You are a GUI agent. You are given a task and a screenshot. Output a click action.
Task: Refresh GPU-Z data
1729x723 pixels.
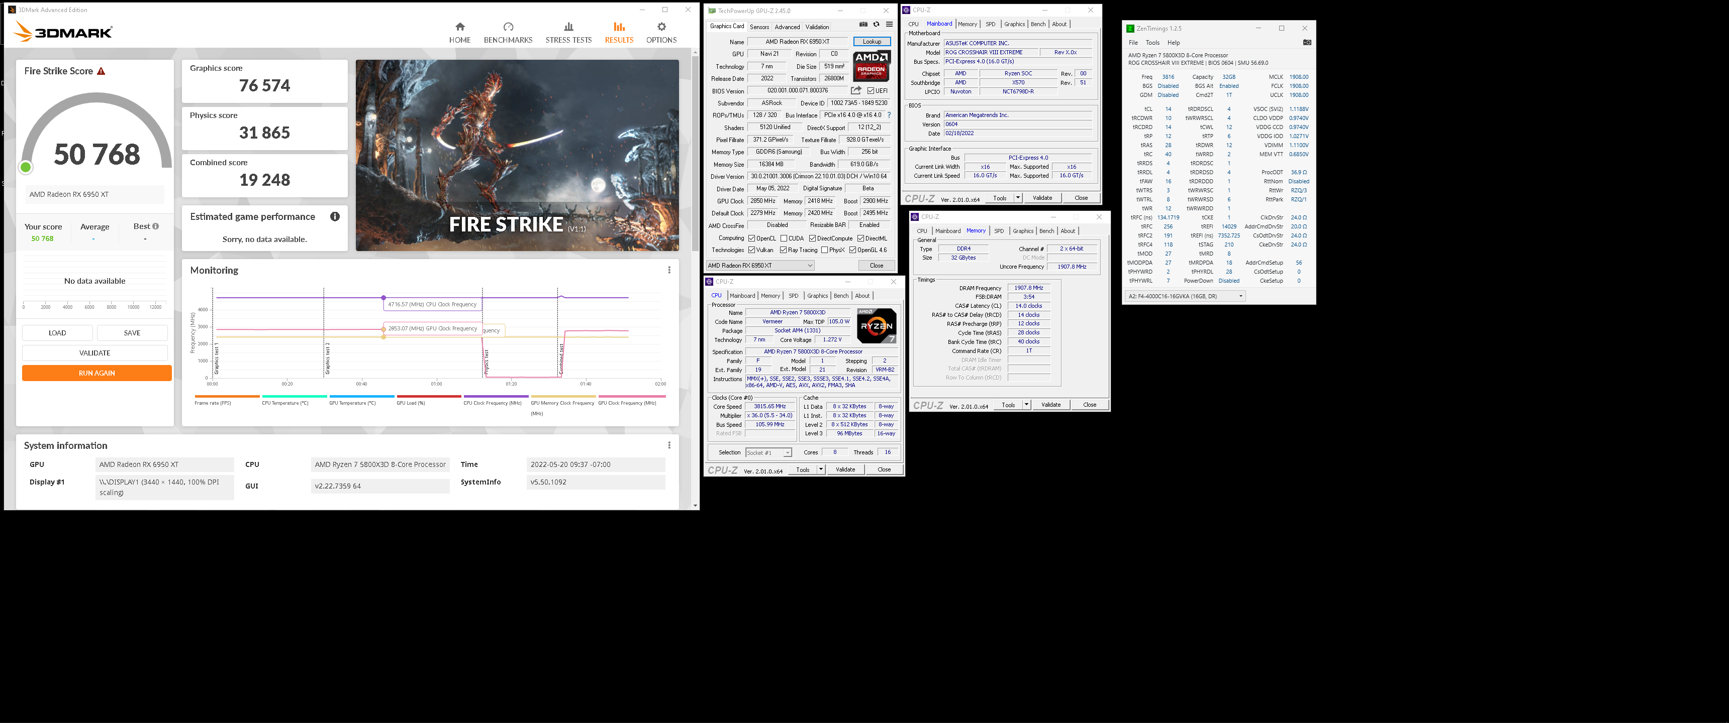(876, 25)
